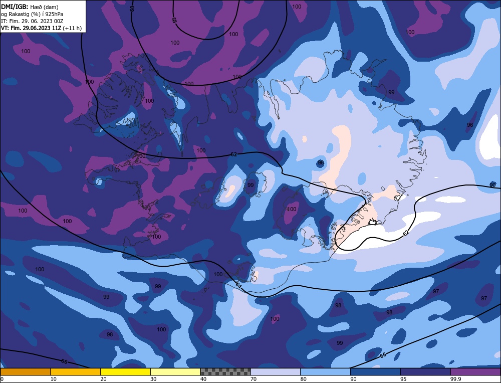Click the legend scale number '80'
The width and height of the screenshot is (501, 383).
[x=303, y=379]
